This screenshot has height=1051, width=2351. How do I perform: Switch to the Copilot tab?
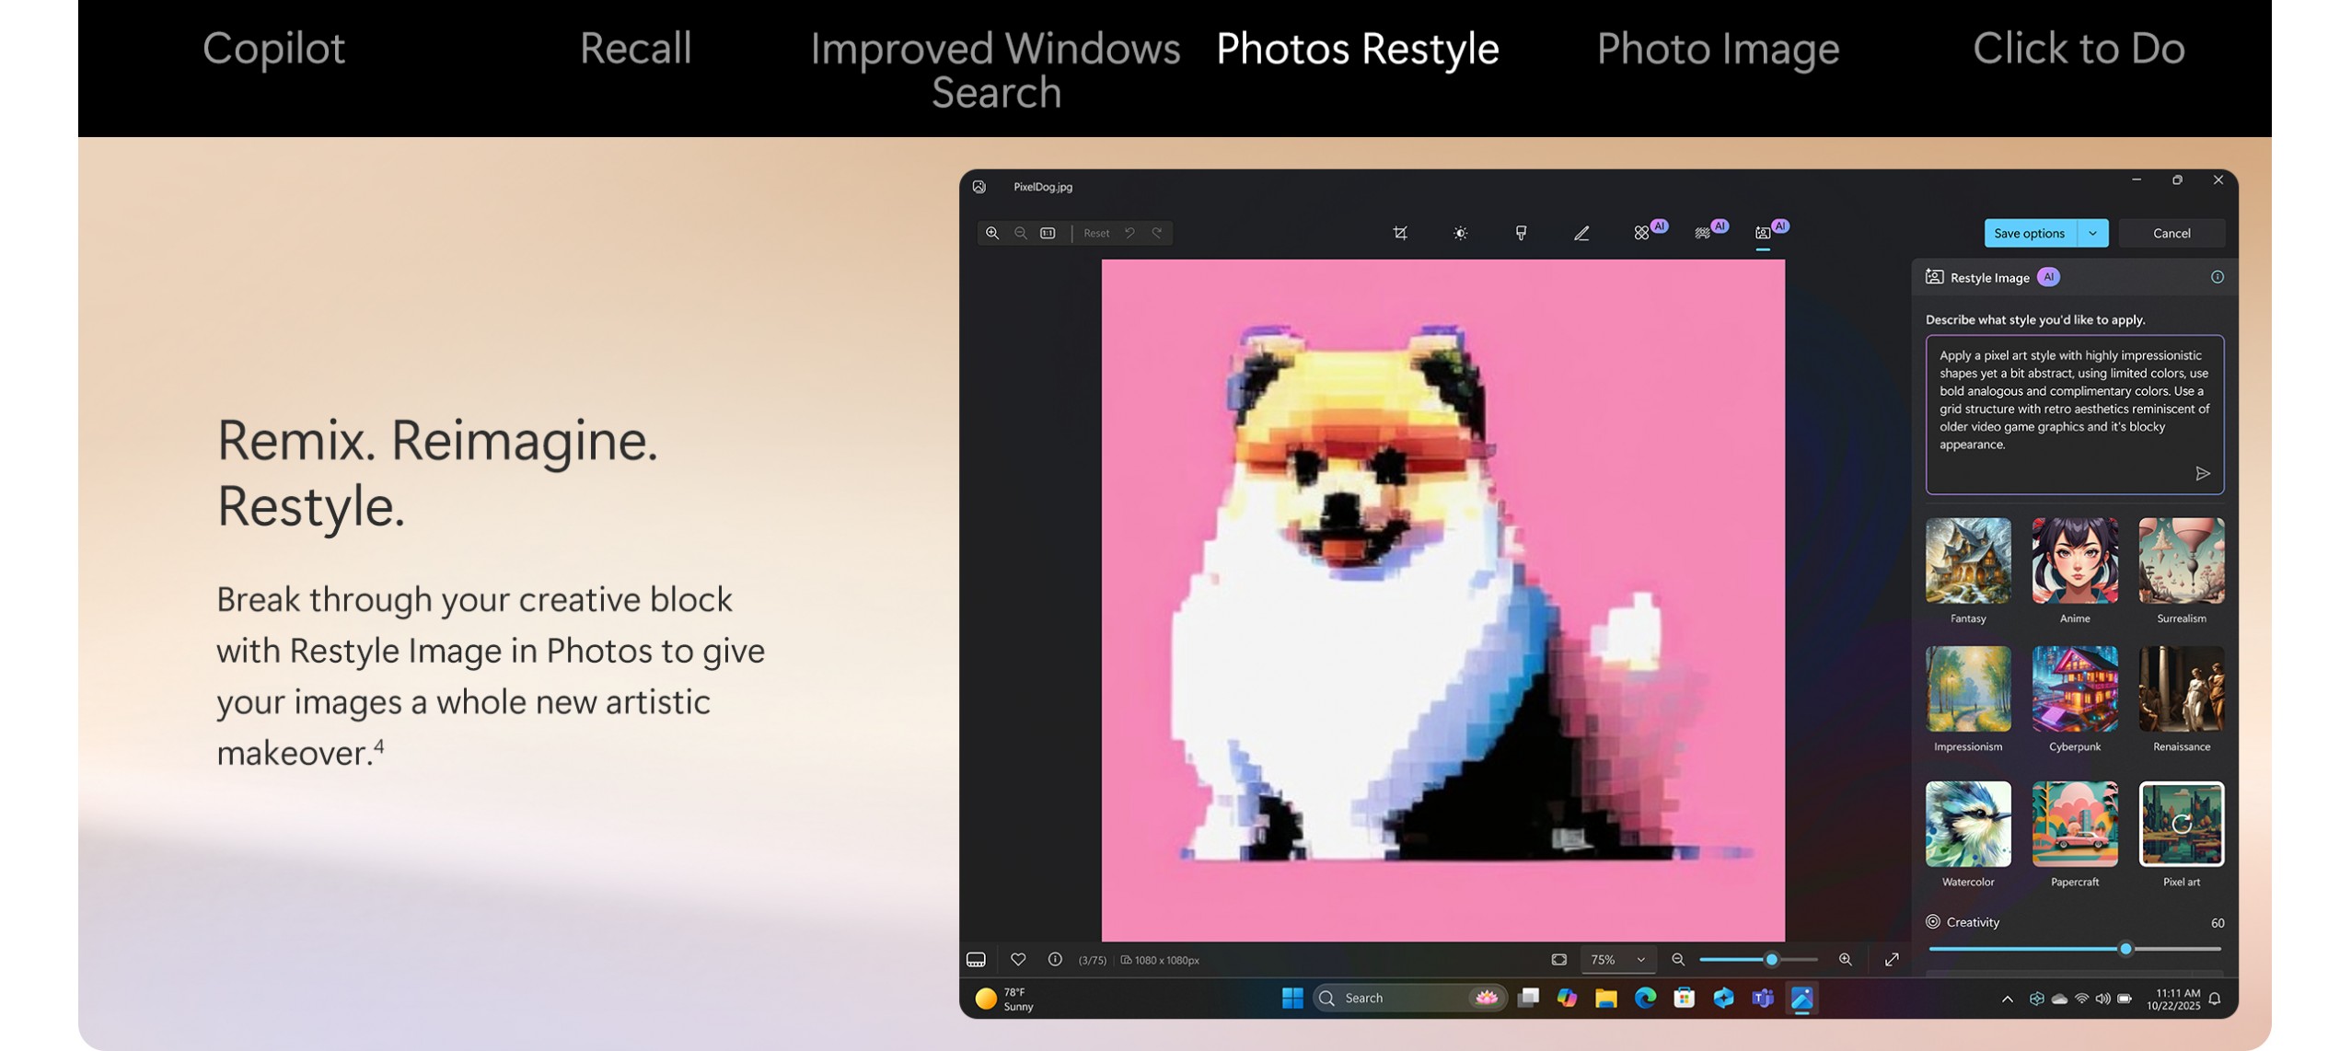point(273,48)
